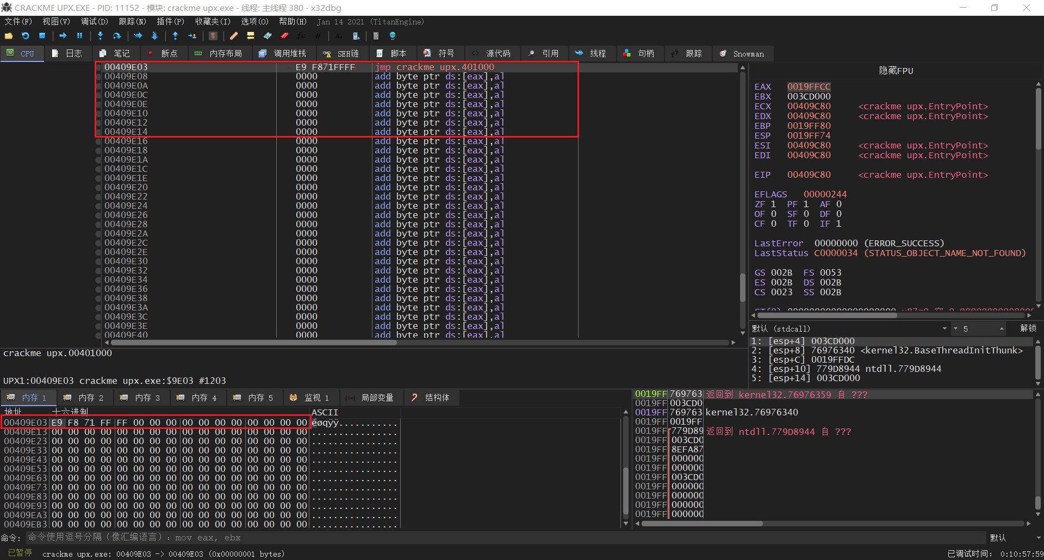
Task: Click the 解锁 unlock button
Action: click(x=1028, y=328)
